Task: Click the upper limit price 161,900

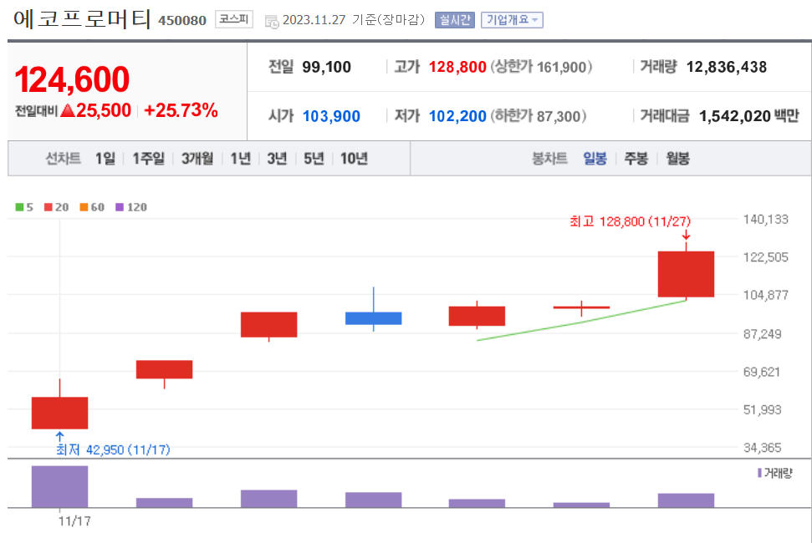Action: click(561, 67)
